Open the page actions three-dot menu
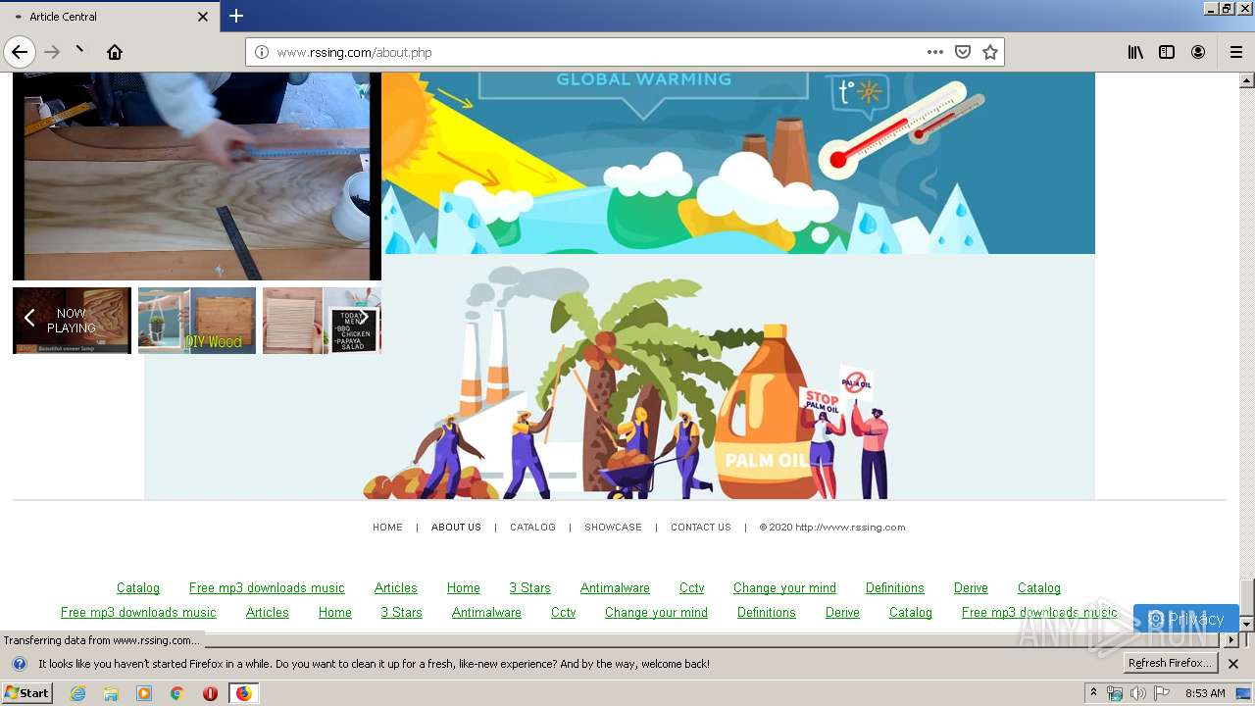Screen dimensions: 1255x706 (935, 52)
